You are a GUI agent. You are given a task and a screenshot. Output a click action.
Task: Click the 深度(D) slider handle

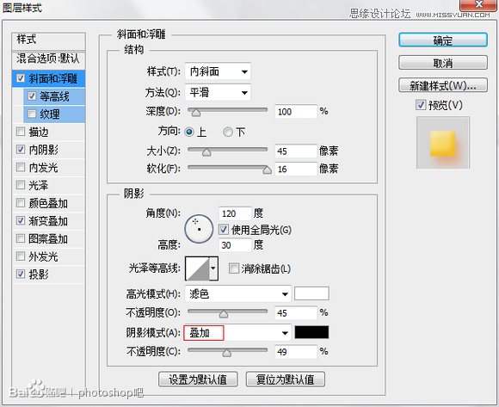coord(195,113)
